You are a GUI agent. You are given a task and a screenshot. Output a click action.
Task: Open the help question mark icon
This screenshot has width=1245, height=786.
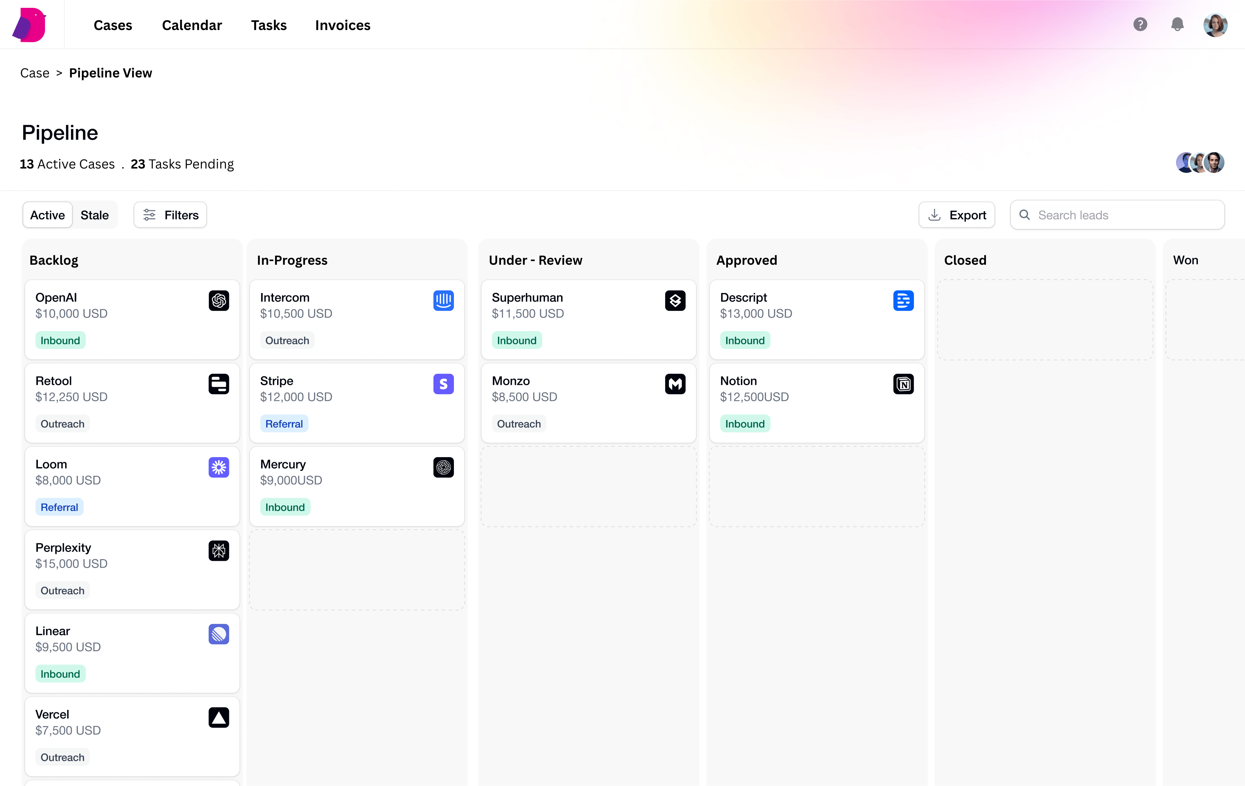point(1140,24)
